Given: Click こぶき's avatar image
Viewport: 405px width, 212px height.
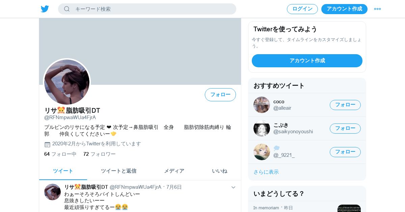Looking at the screenshot, I should (x=262, y=128).
